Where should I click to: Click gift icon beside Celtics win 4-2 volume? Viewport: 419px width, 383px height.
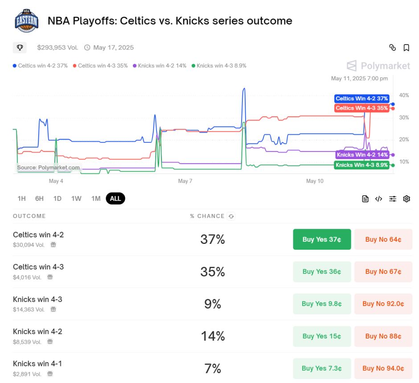click(53, 244)
